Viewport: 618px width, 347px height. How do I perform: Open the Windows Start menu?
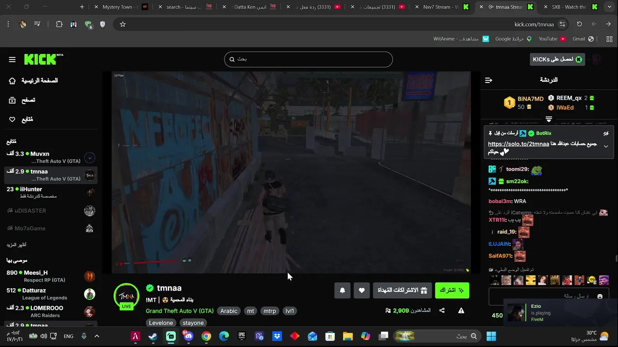(x=492, y=336)
